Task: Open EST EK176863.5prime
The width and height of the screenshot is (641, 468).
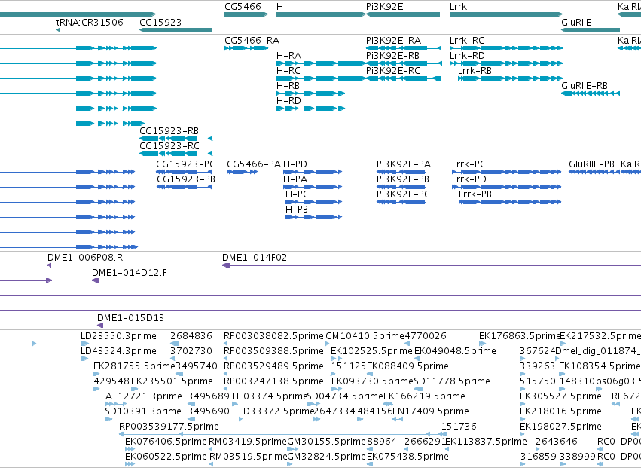Action: [482, 344]
